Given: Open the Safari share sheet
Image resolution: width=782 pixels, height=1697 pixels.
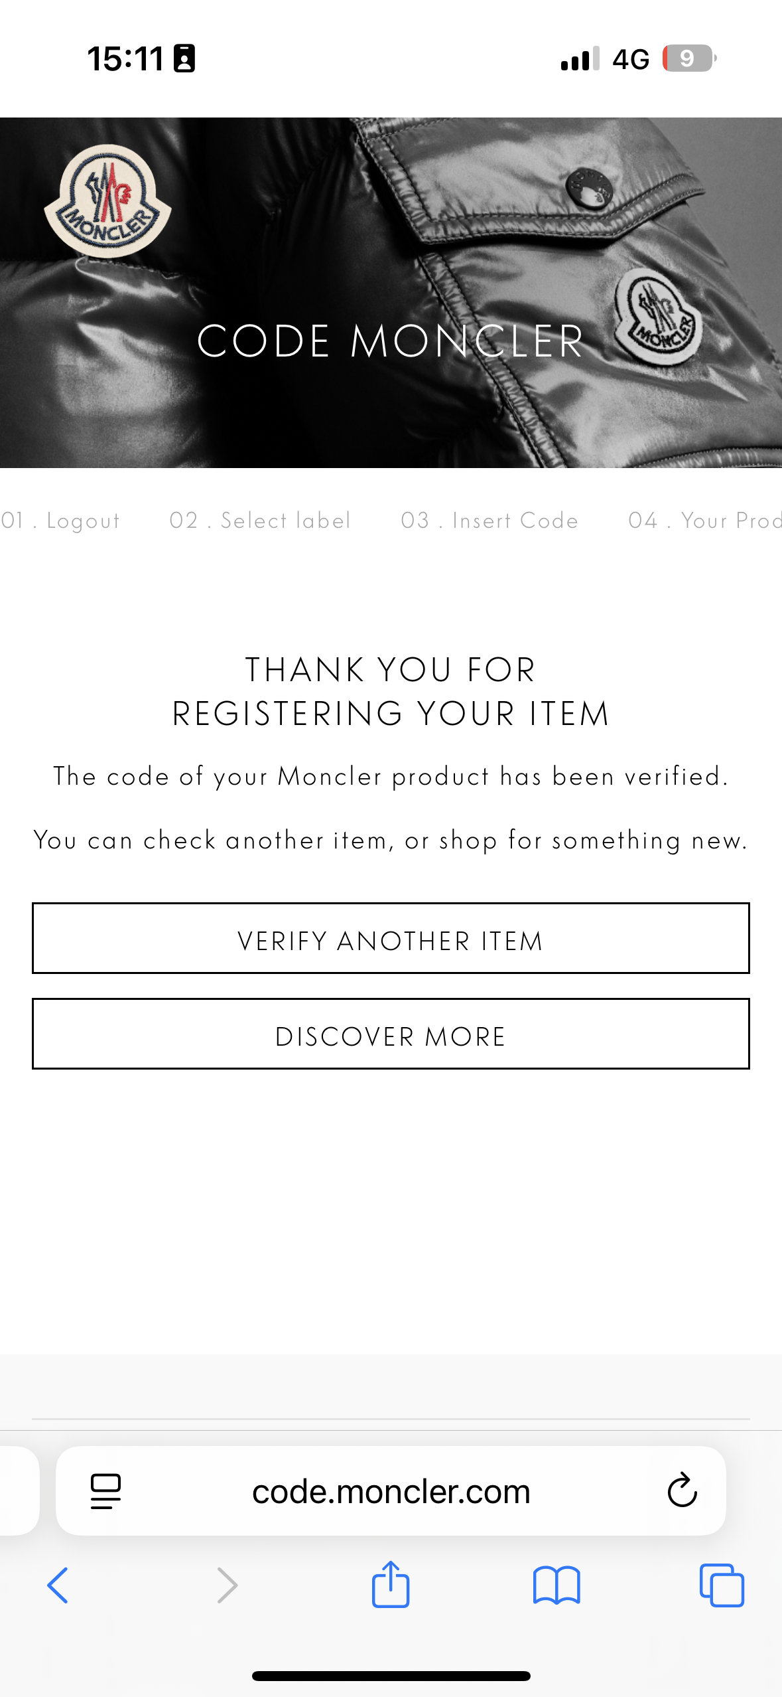Looking at the screenshot, I should [x=391, y=1584].
